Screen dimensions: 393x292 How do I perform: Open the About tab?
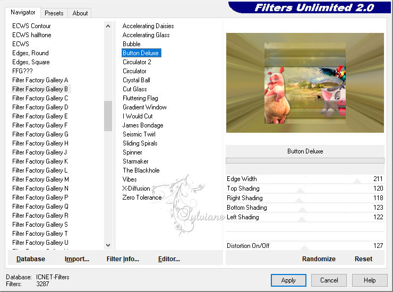pos(80,13)
